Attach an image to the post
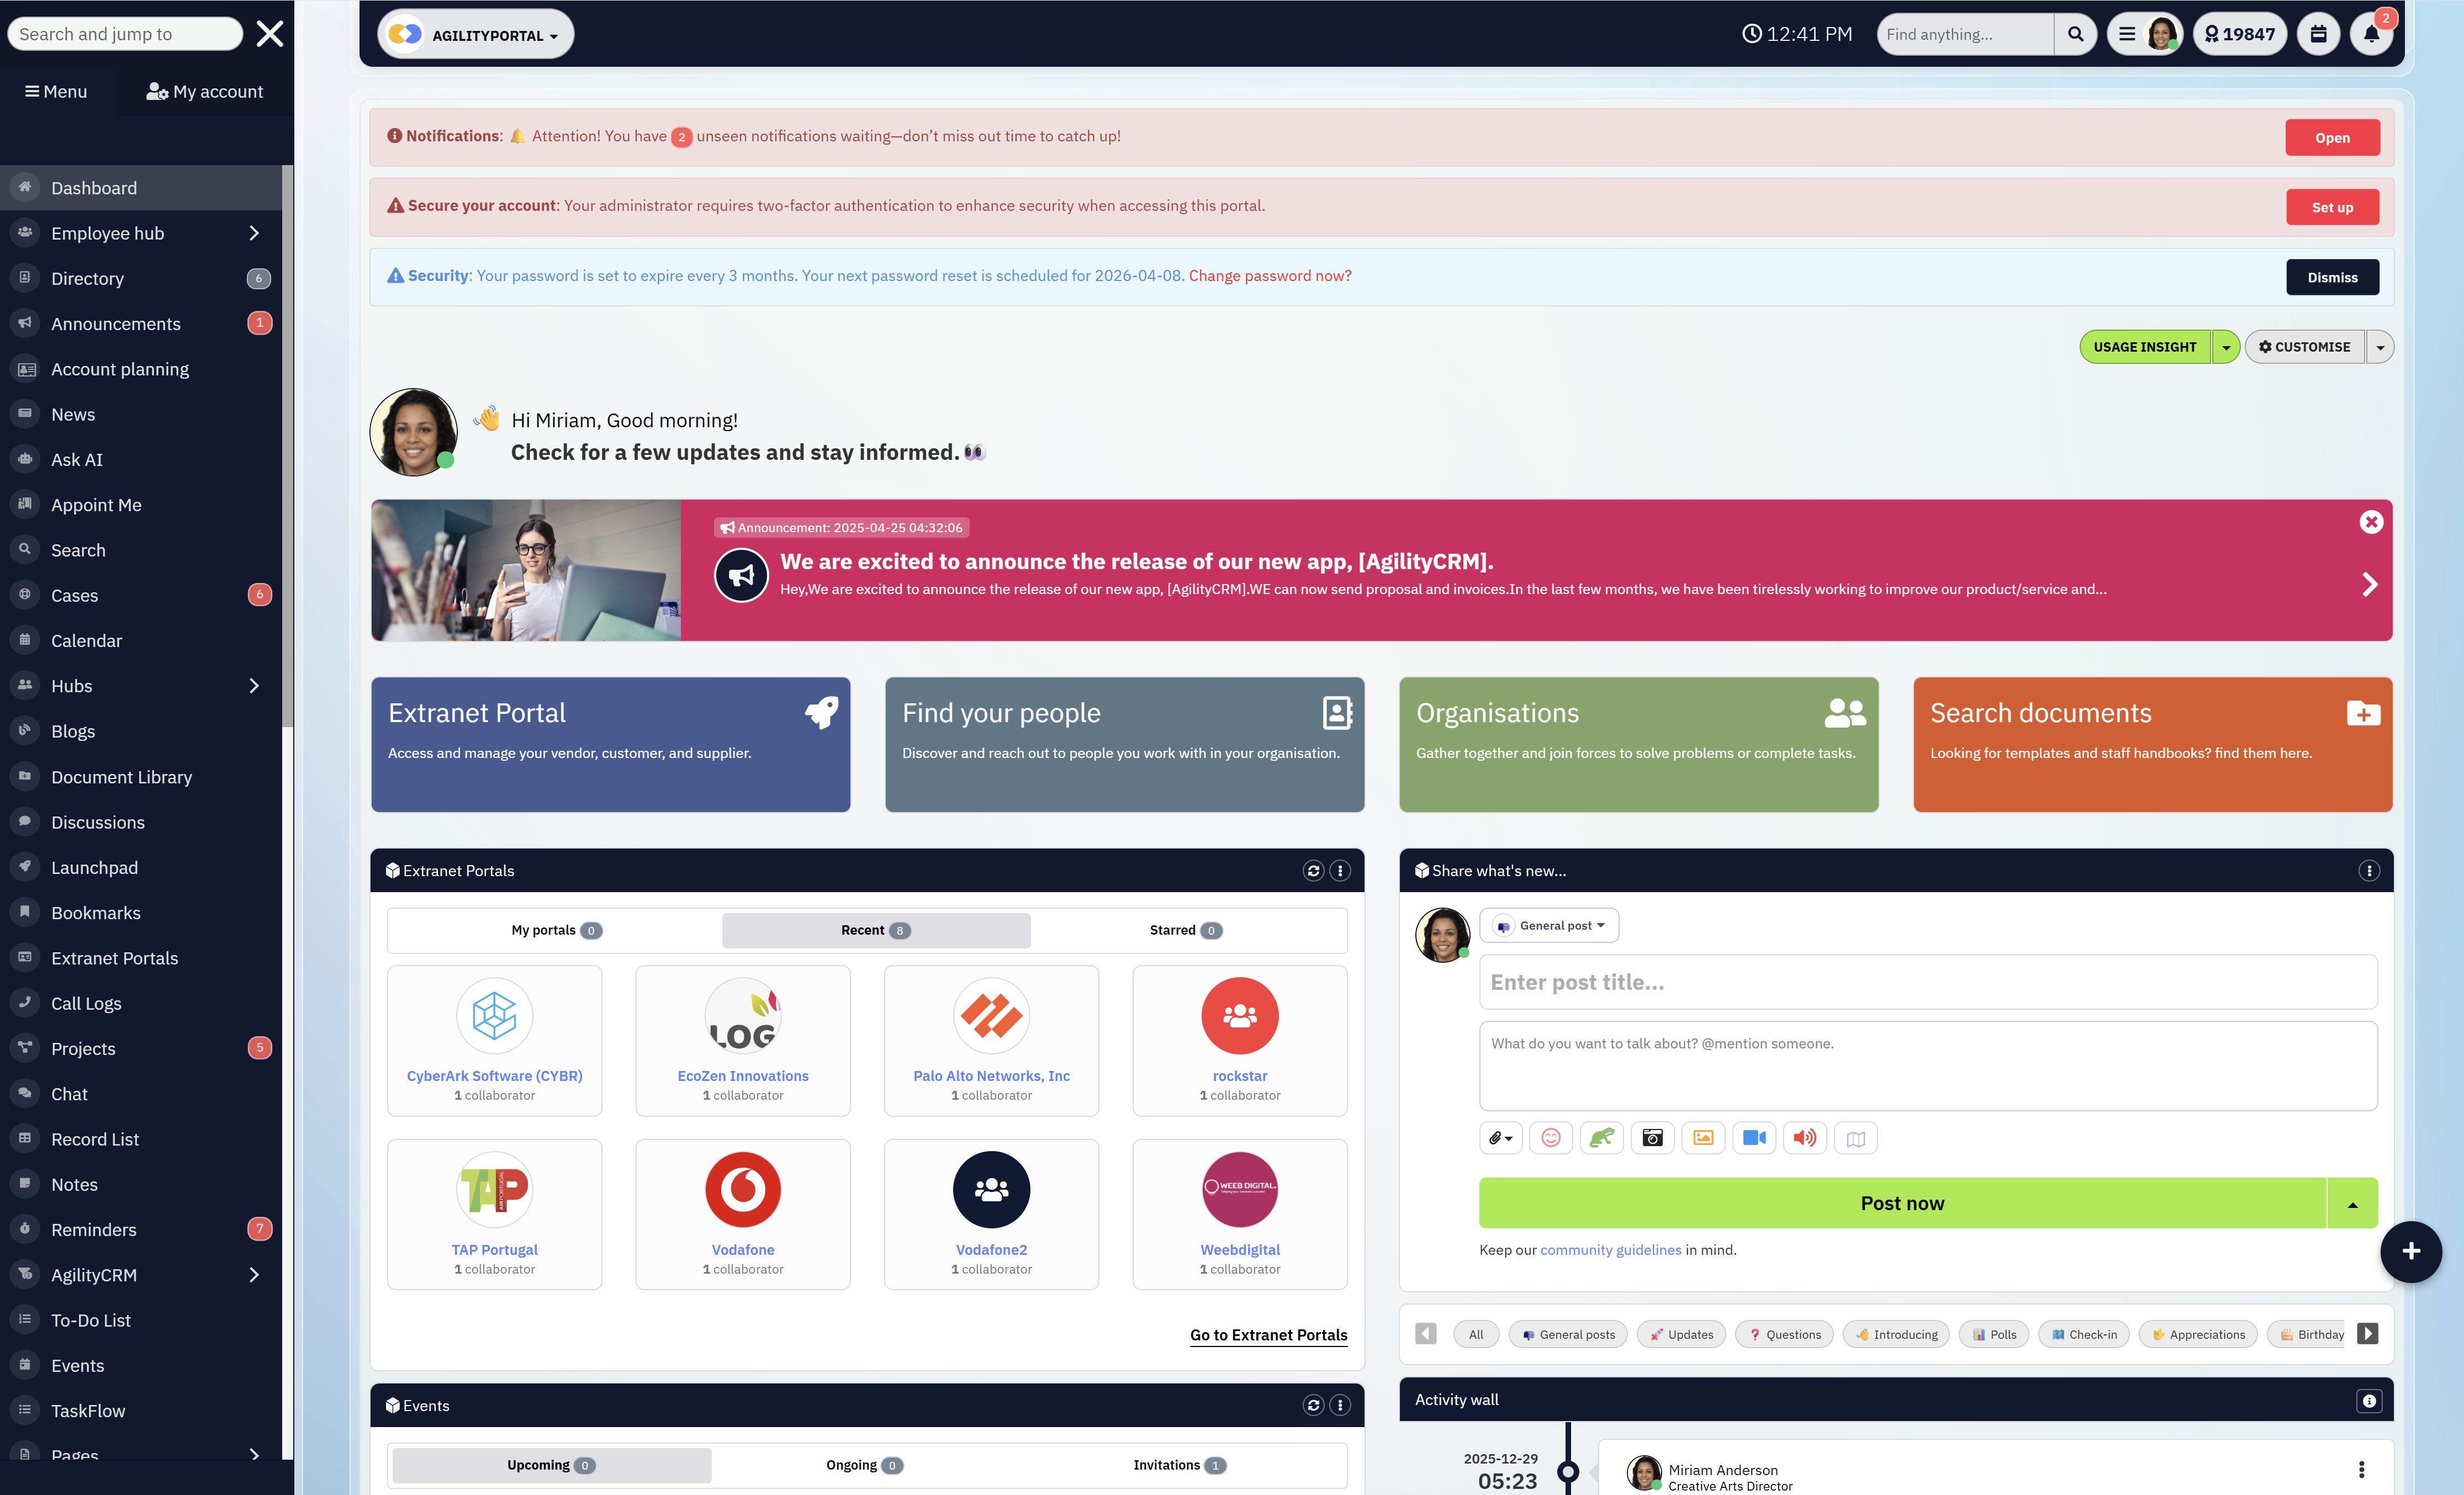This screenshot has width=2464, height=1495. [1703, 1137]
